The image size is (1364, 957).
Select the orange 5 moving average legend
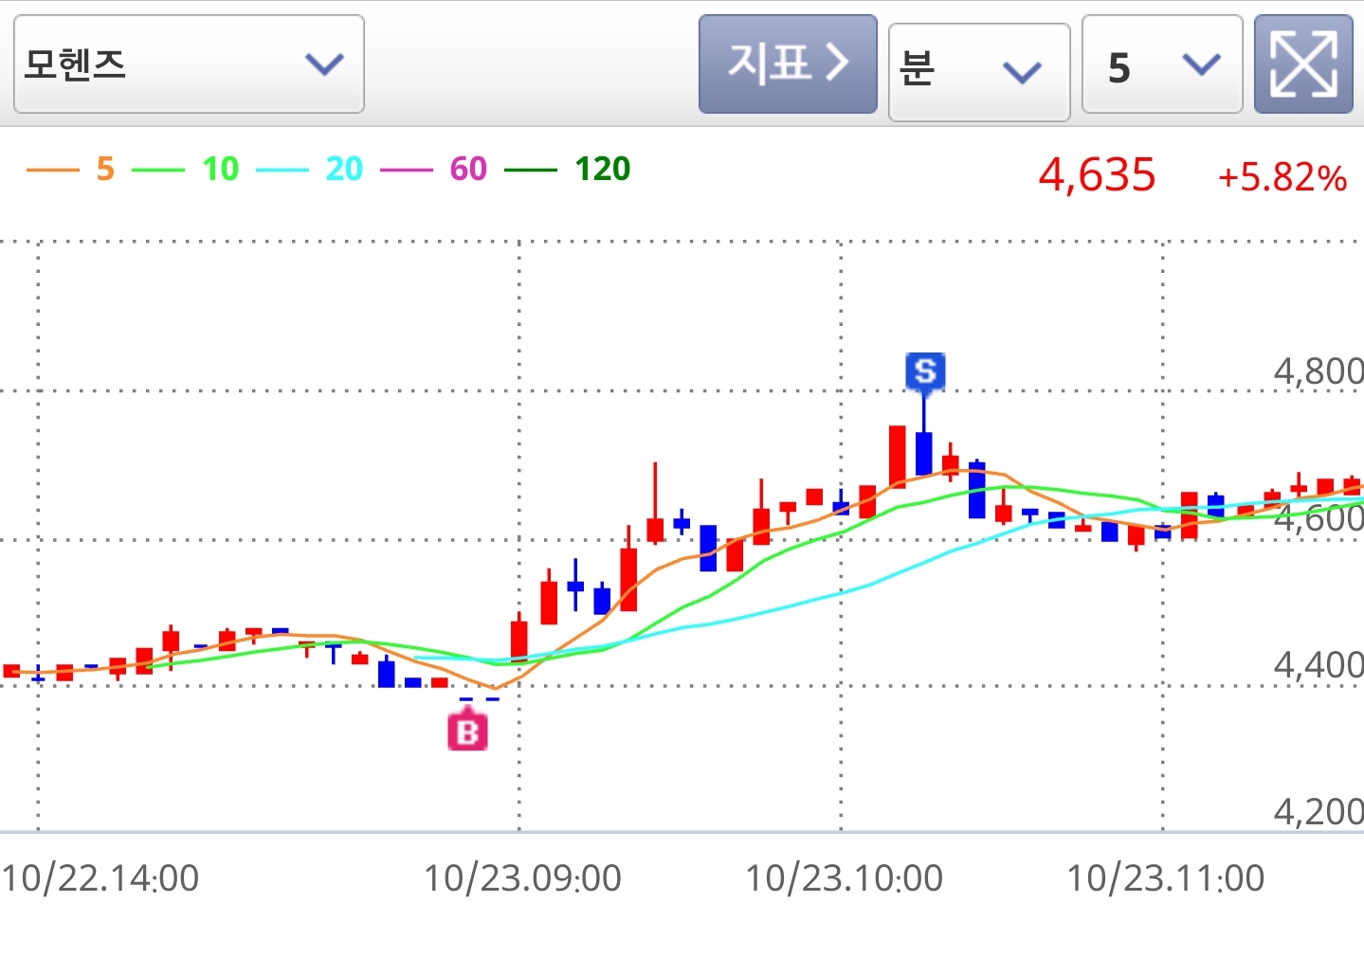pos(71,170)
